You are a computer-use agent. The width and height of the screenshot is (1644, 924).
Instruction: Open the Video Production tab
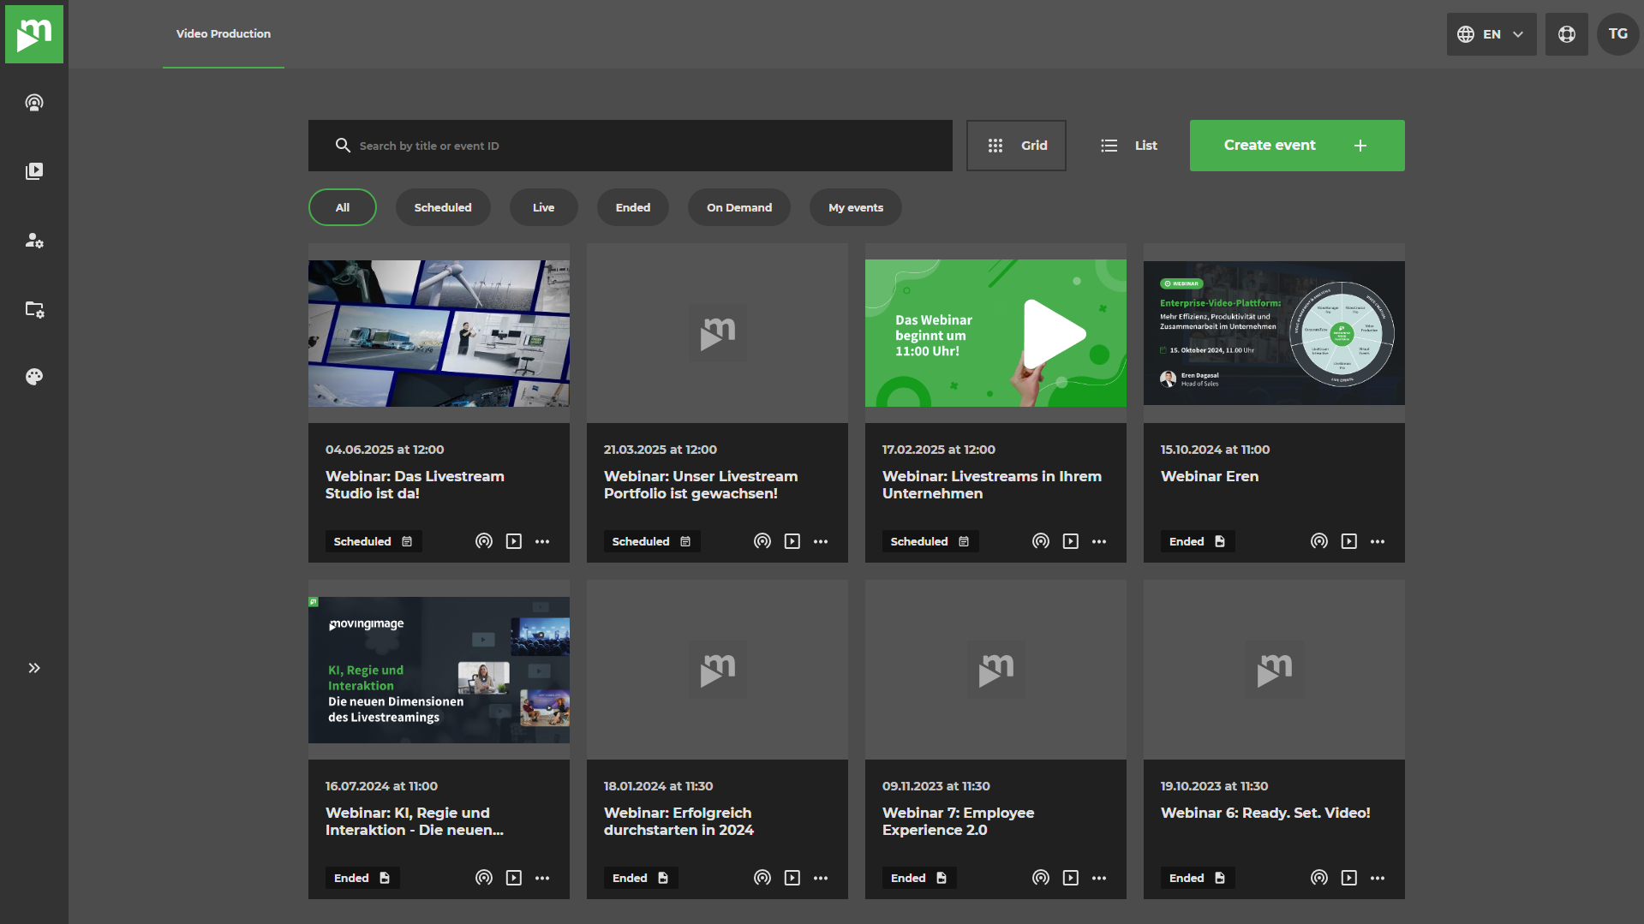tap(224, 34)
